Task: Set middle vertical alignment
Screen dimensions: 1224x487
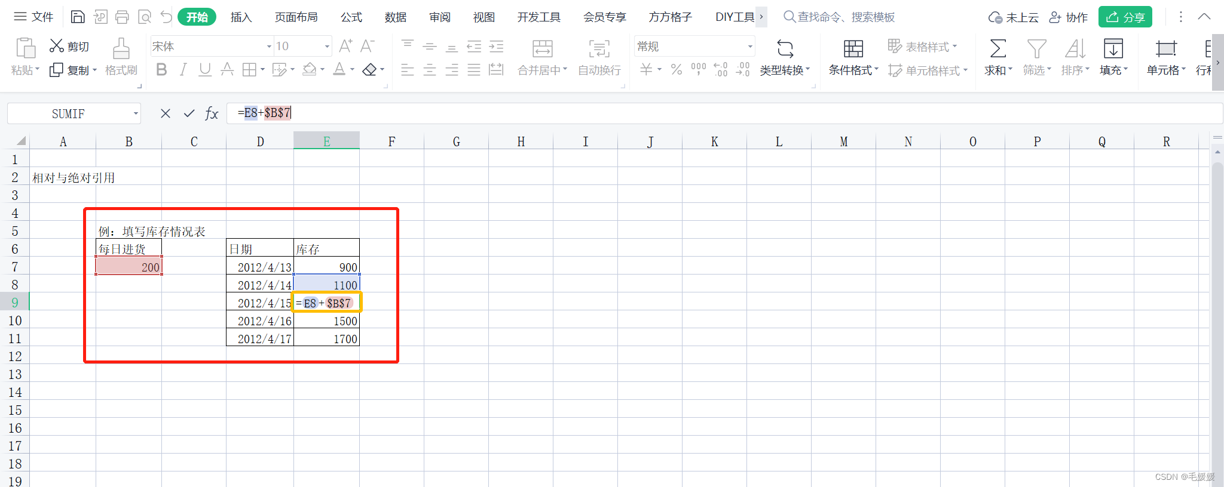Action: point(429,46)
